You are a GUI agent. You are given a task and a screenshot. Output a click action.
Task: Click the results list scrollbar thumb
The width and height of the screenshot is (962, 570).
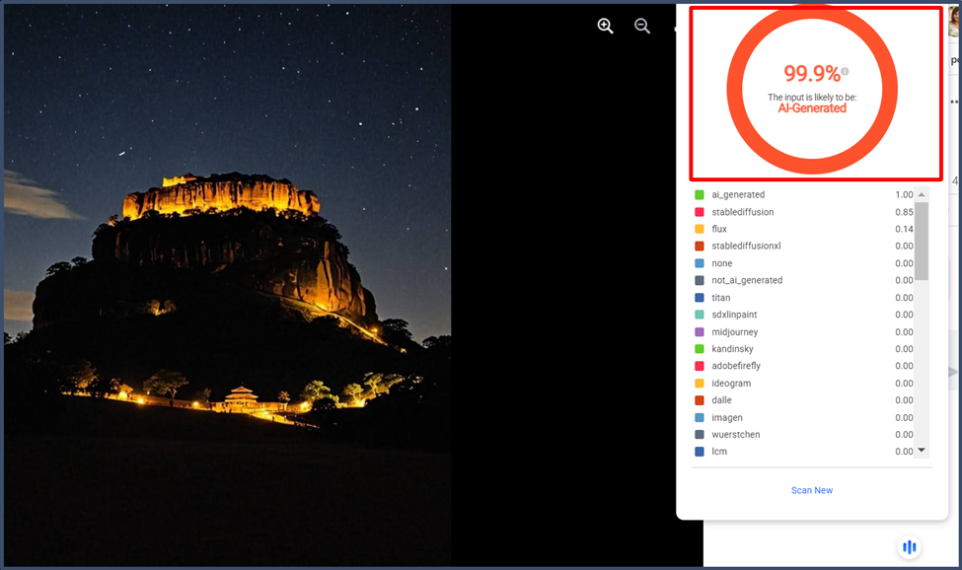(x=921, y=241)
